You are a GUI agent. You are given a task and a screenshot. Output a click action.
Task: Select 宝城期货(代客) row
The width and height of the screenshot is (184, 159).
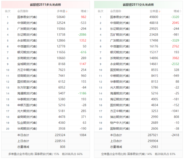pyautogui.click(x=45, y=64)
